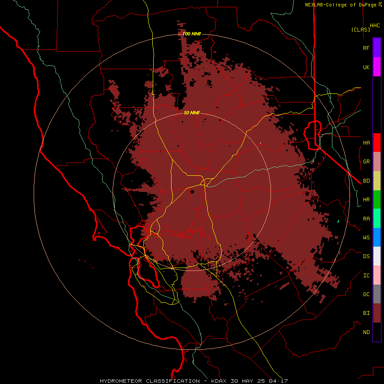Click the HYDROMETEOR CLASSIFICATION title text
Image resolution: width=384 pixels, height=384 pixels.
pos(150,381)
